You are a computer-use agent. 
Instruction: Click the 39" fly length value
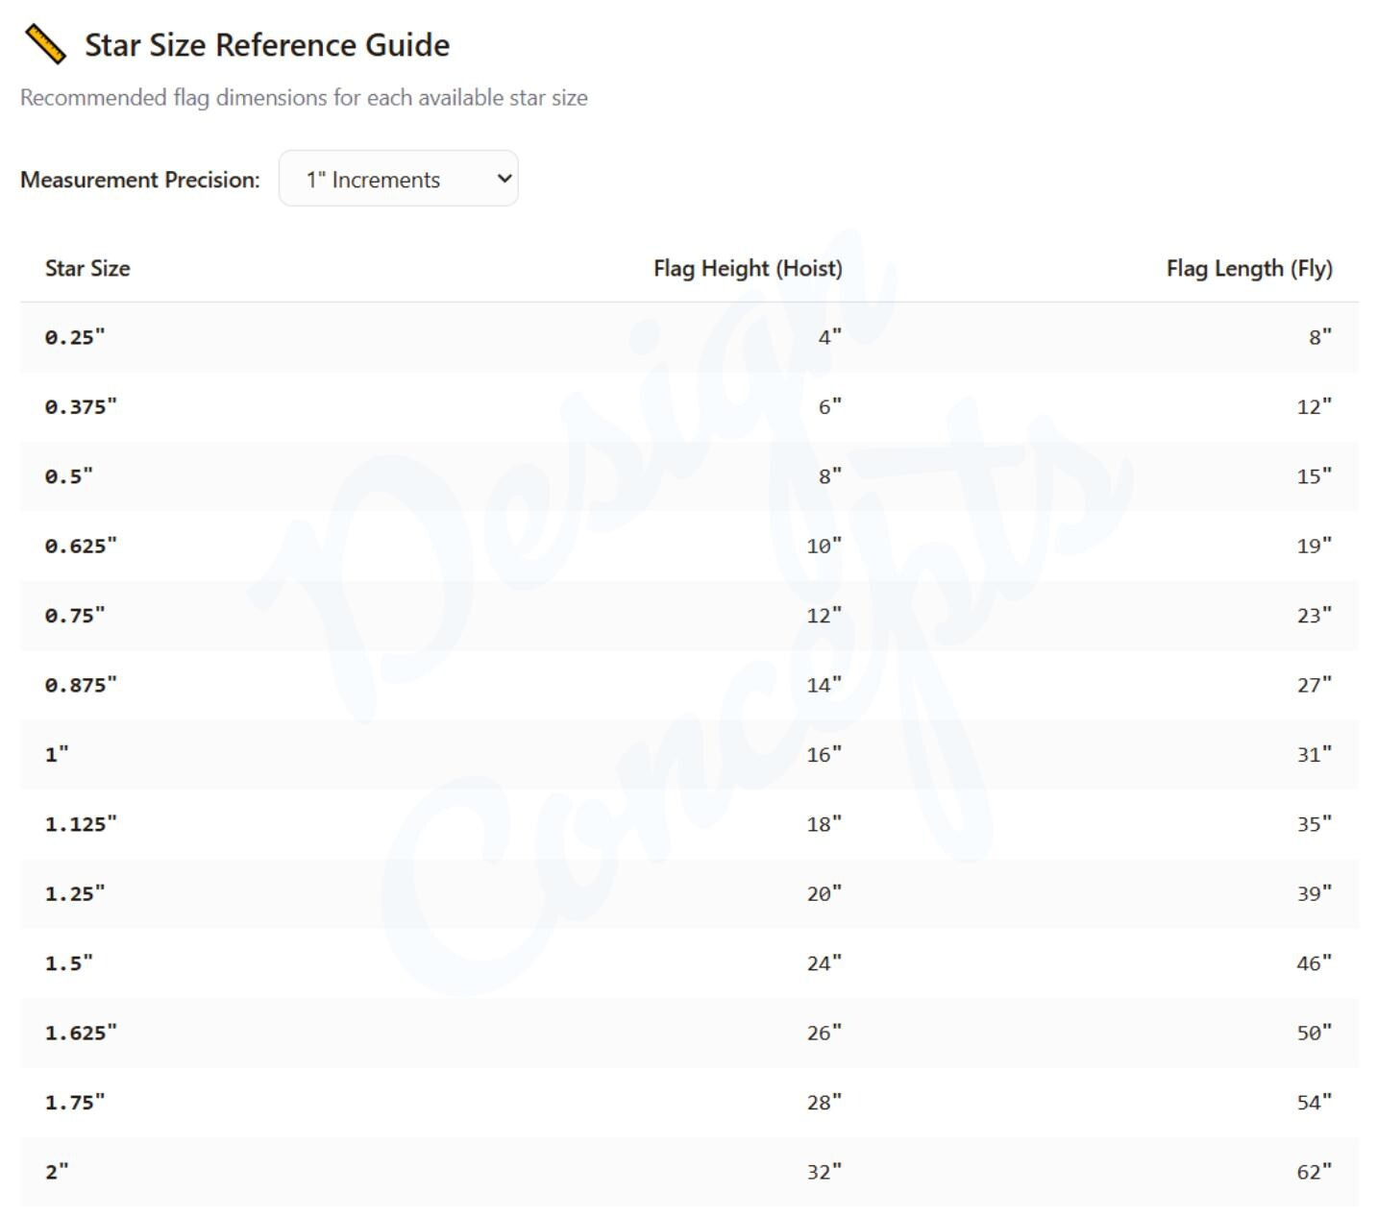point(1315,893)
